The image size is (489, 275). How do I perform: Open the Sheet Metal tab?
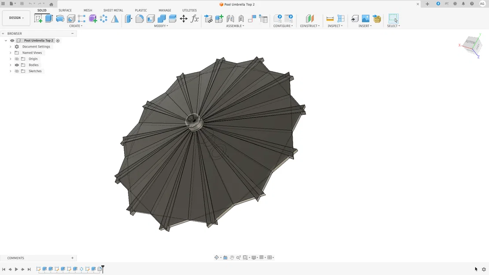[113, 10]
